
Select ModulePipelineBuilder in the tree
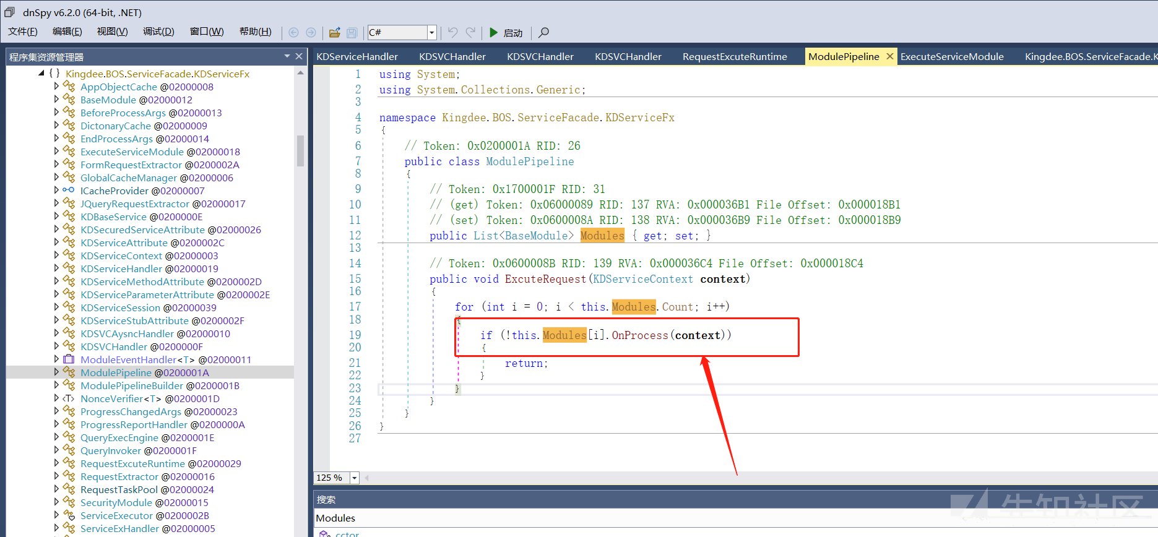point(160,385)
